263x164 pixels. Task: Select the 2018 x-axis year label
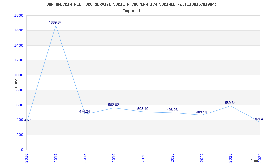tap(85, 158)
